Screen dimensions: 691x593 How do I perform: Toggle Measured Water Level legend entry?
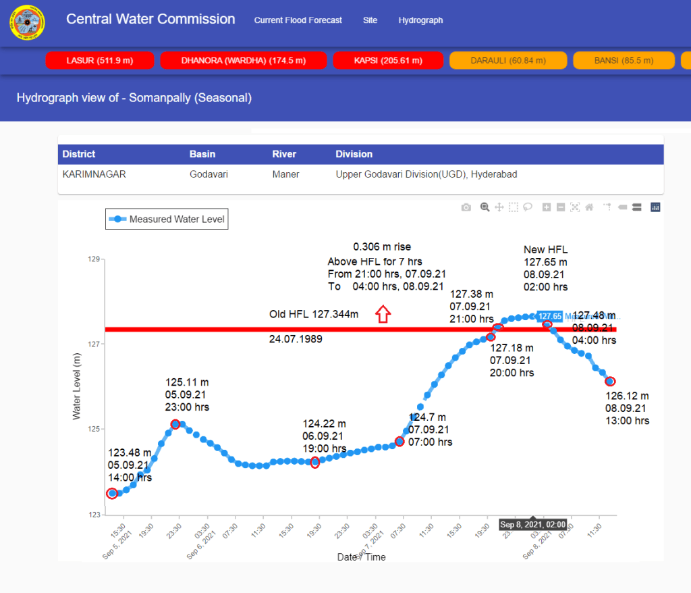point(167,219)
